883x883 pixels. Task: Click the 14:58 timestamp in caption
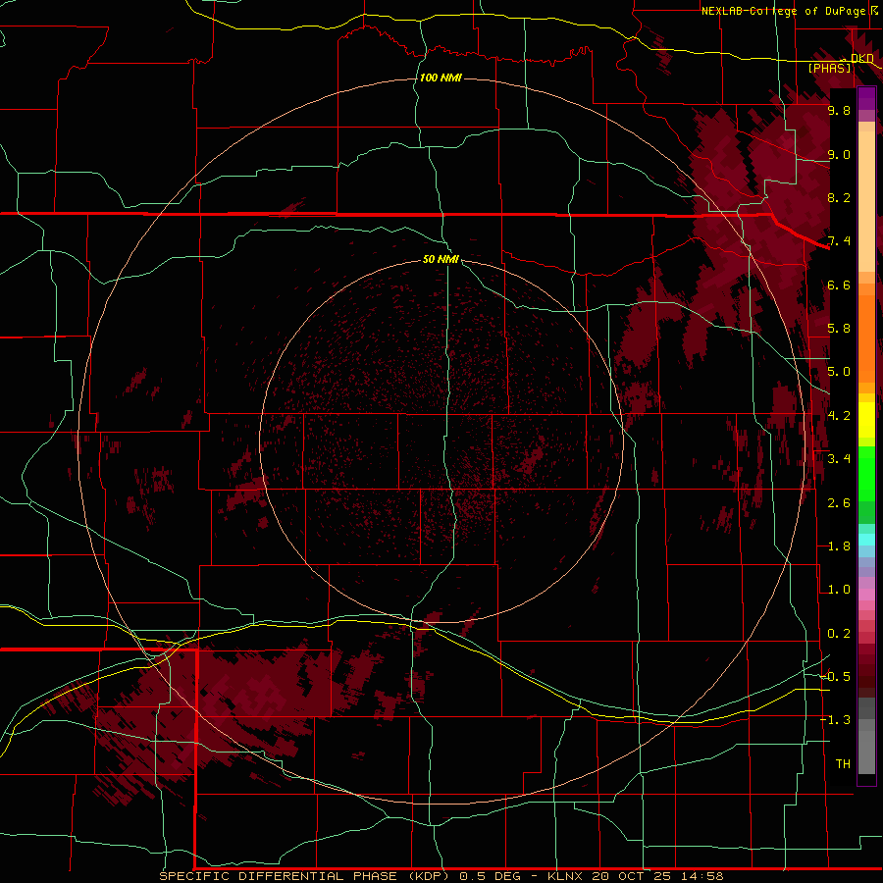coord(704,876)
